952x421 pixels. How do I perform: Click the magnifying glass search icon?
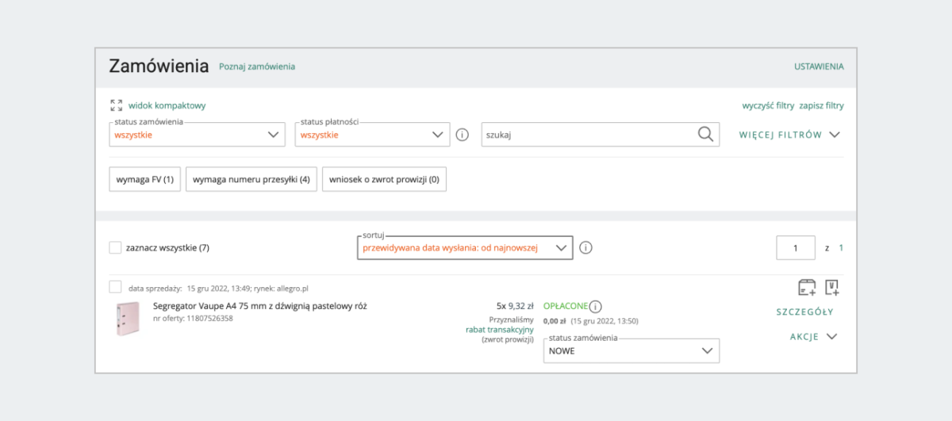[705, 134]
